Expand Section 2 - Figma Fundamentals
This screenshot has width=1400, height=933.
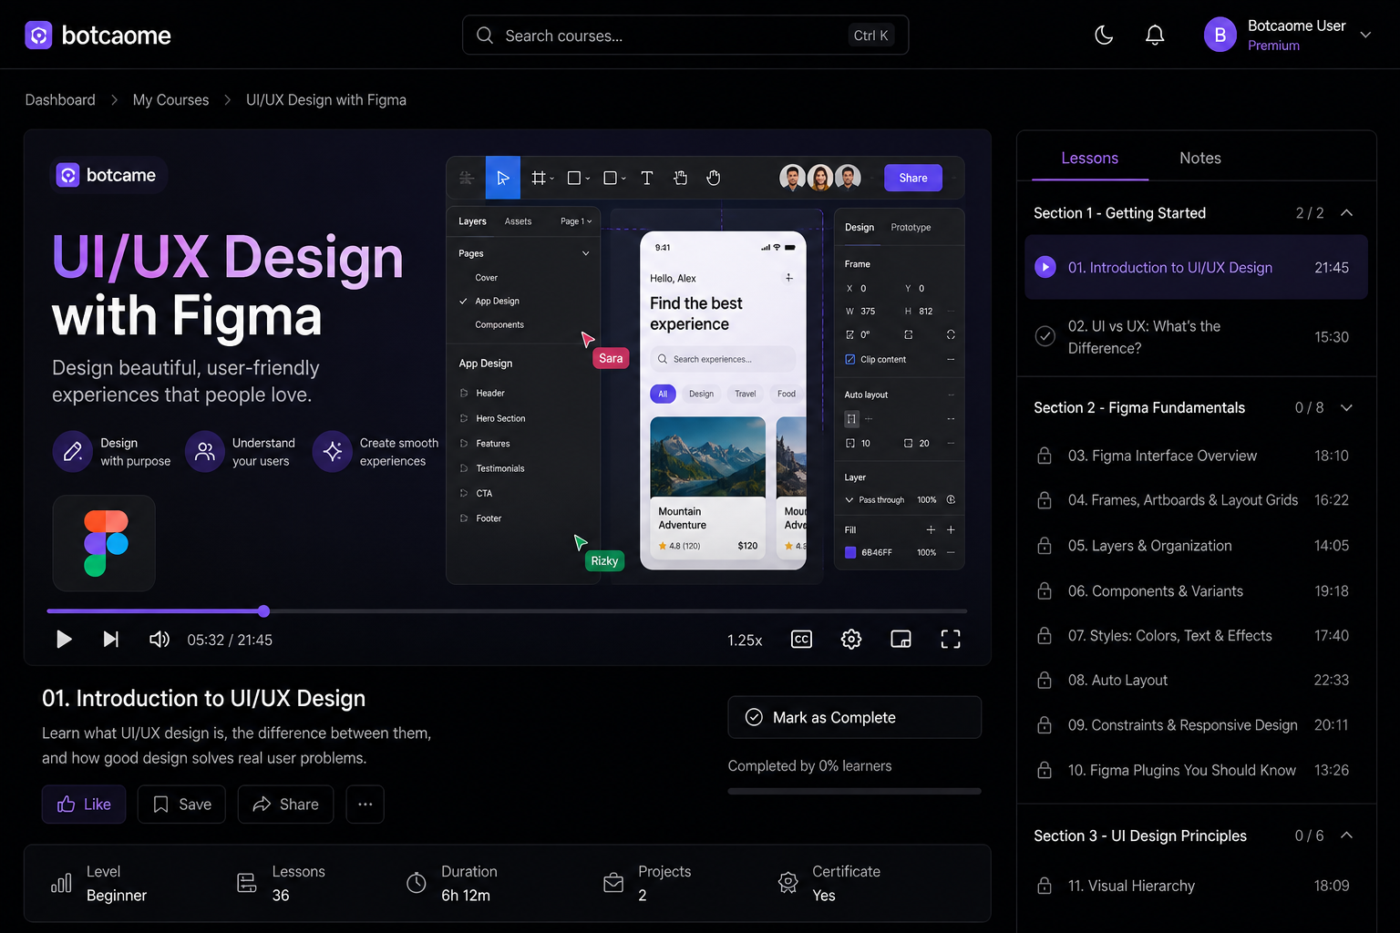pos(1347,408)
